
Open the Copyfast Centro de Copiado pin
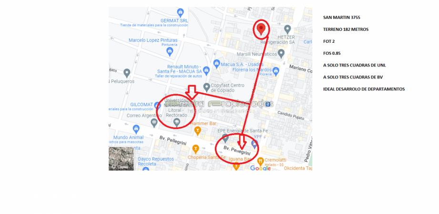pos(206,87)
